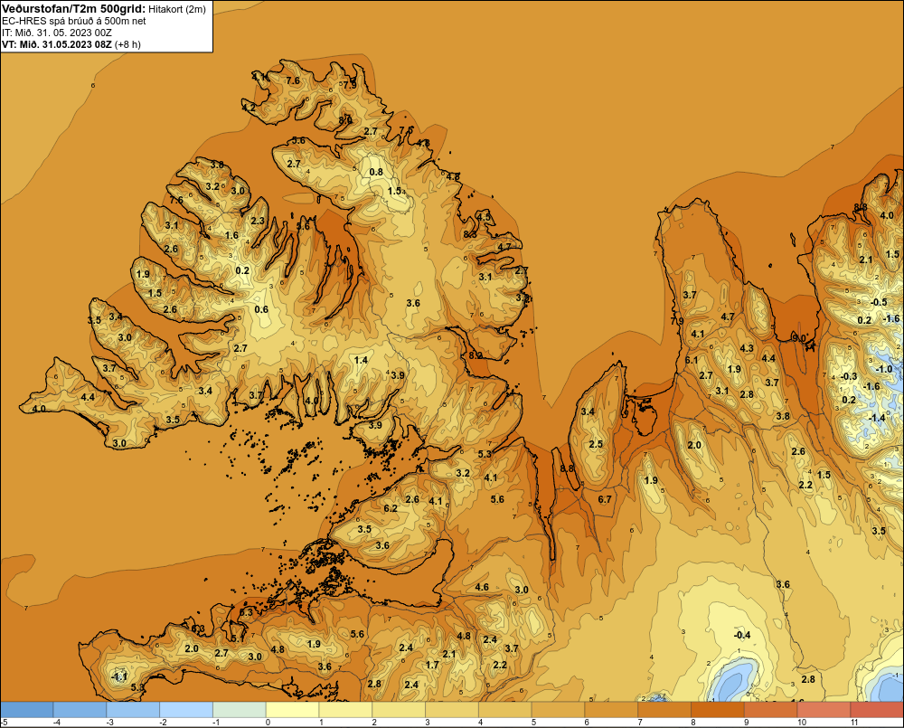Viewport: 904px width, 728px height.
Task: Click the -1.1 temperature value
Action: point(118,676)
